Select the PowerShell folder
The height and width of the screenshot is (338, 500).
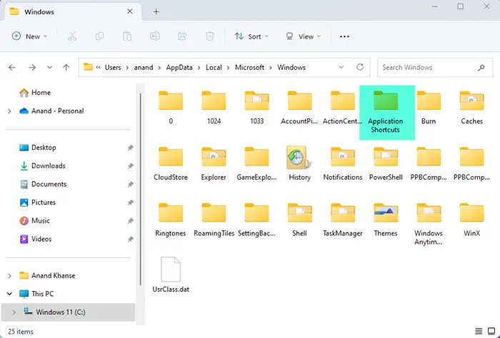(386, 163)
